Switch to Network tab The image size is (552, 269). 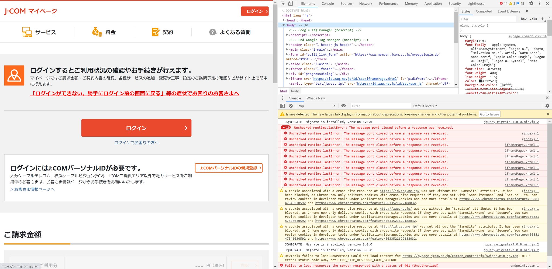point(365,4)
